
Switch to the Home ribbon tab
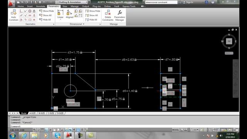click(20, 6)
